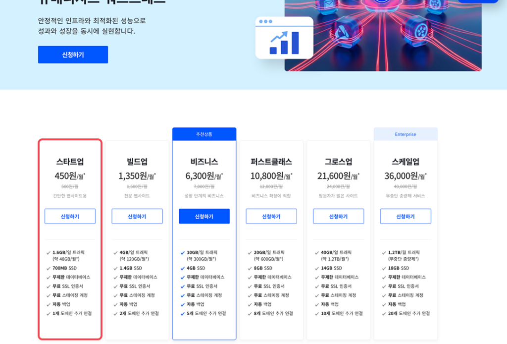The width and height of the screenshot is (507, 344).
Task: Select the solid blue 비즈니스 신청하기 button
Action: click(x=204, y=216)
